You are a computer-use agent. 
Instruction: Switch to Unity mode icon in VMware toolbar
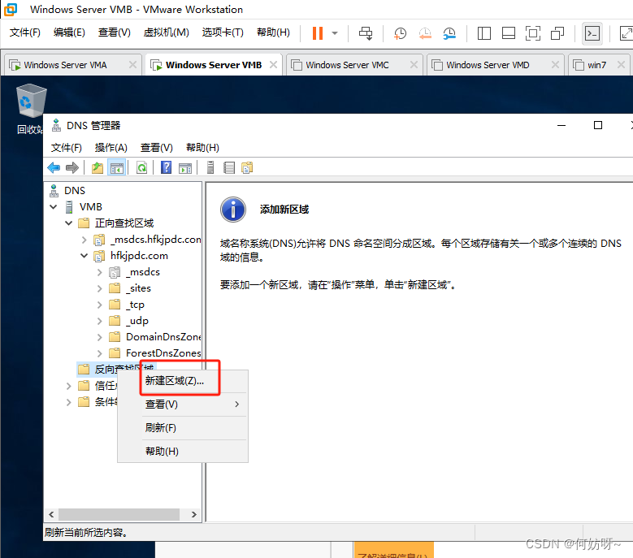point(557,33)
